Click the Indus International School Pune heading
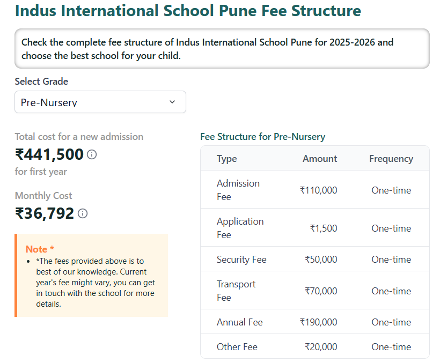 coord(188,11)
